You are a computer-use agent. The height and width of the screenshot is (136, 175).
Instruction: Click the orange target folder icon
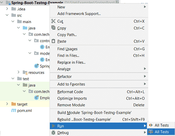[13, 104]
